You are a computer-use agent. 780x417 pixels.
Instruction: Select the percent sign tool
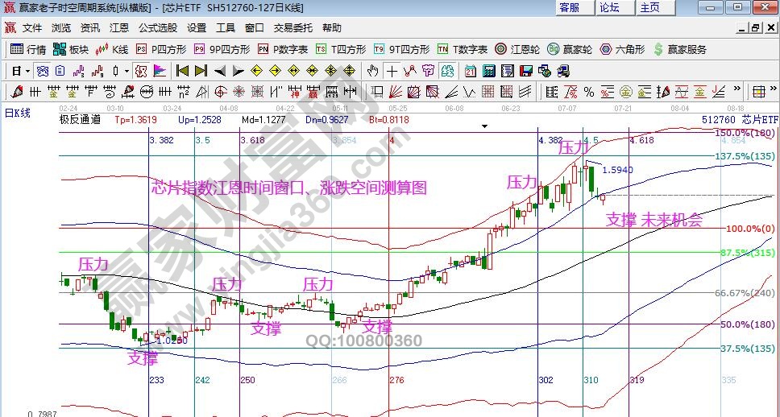pos(588,91)
